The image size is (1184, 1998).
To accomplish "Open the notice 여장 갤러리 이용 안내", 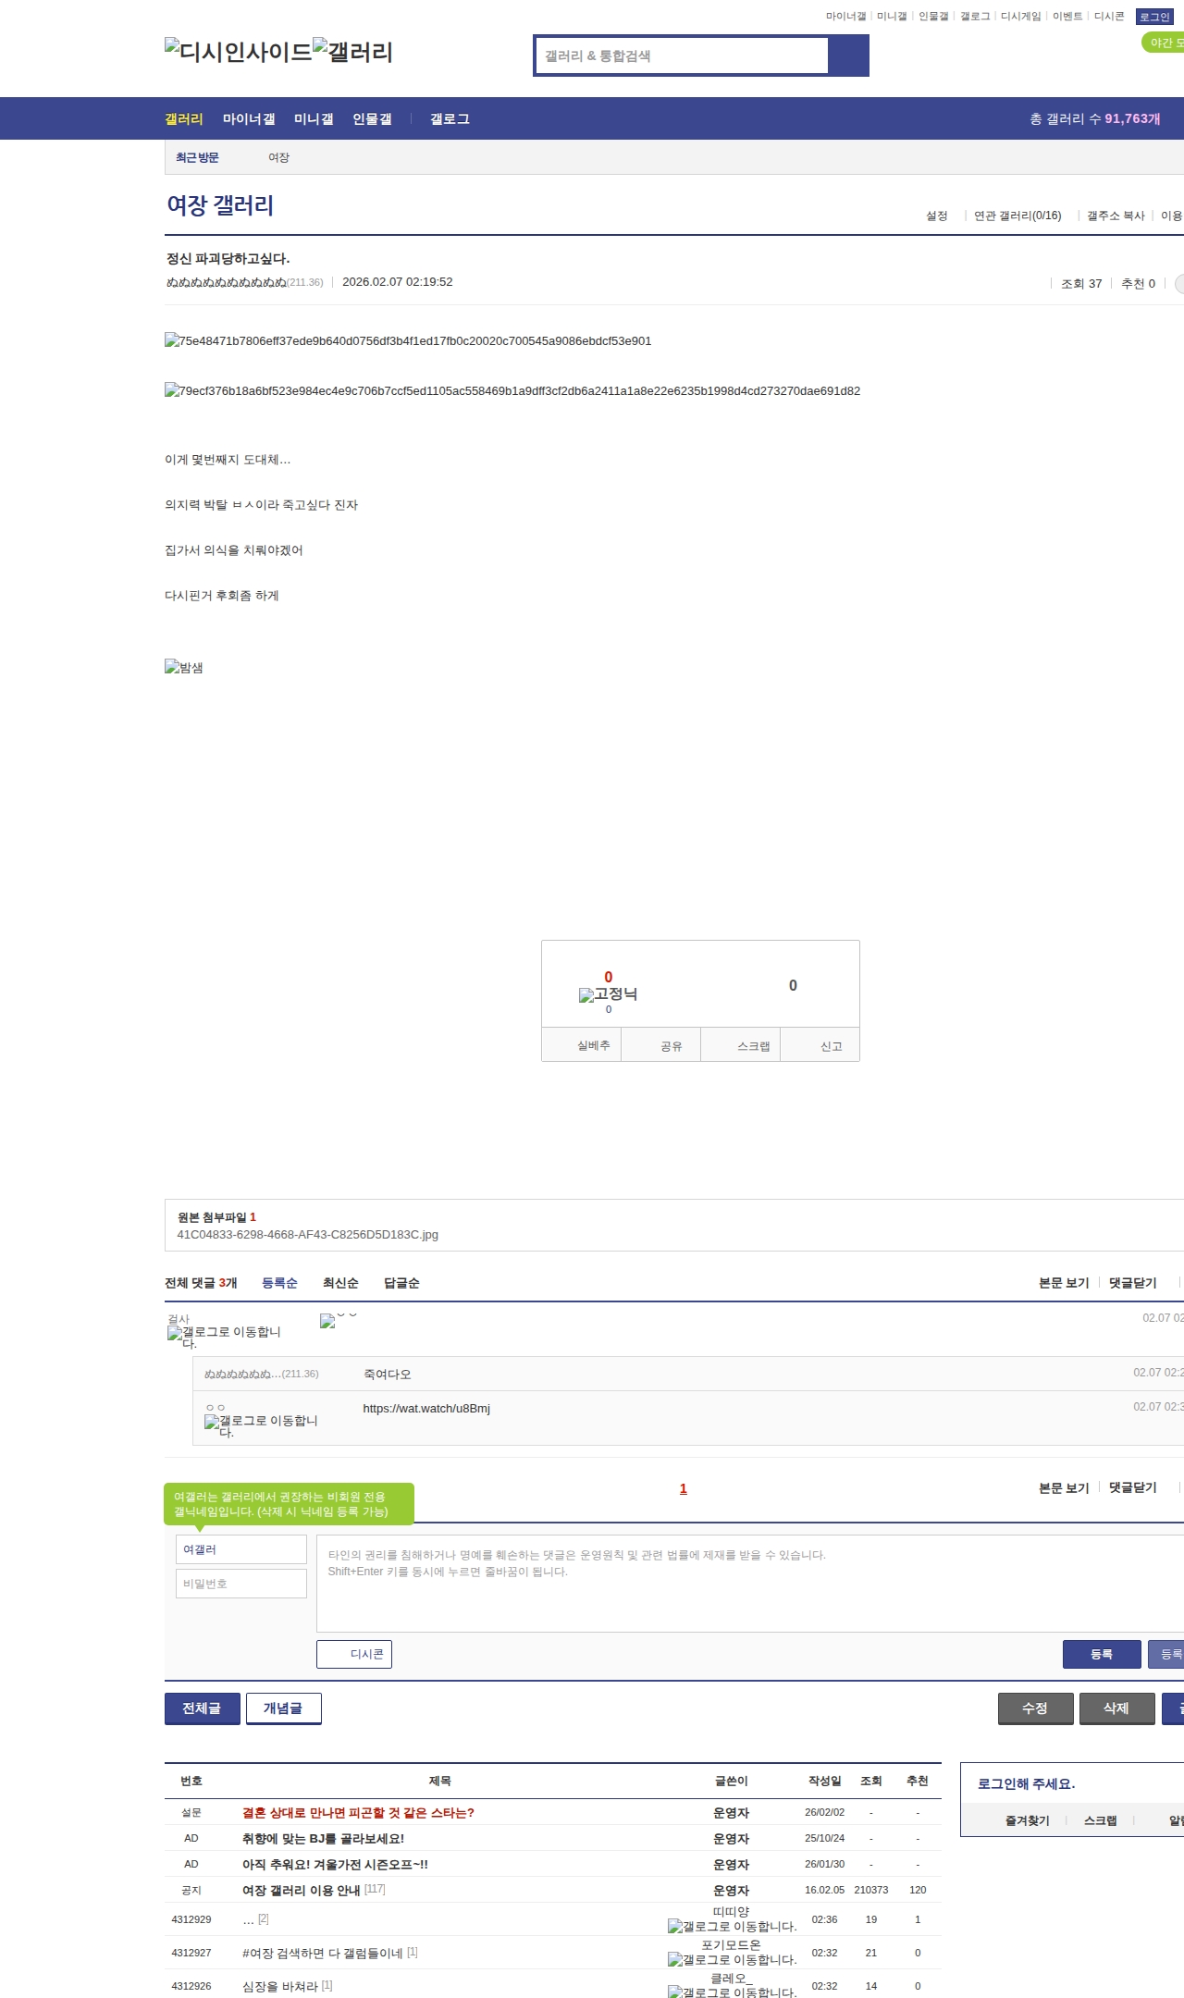I will pyautogui.click(x=301, y=1890).
